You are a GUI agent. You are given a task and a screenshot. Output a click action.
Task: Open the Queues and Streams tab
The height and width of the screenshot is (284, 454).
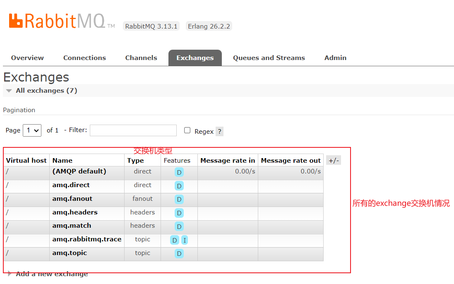(269, 58)
